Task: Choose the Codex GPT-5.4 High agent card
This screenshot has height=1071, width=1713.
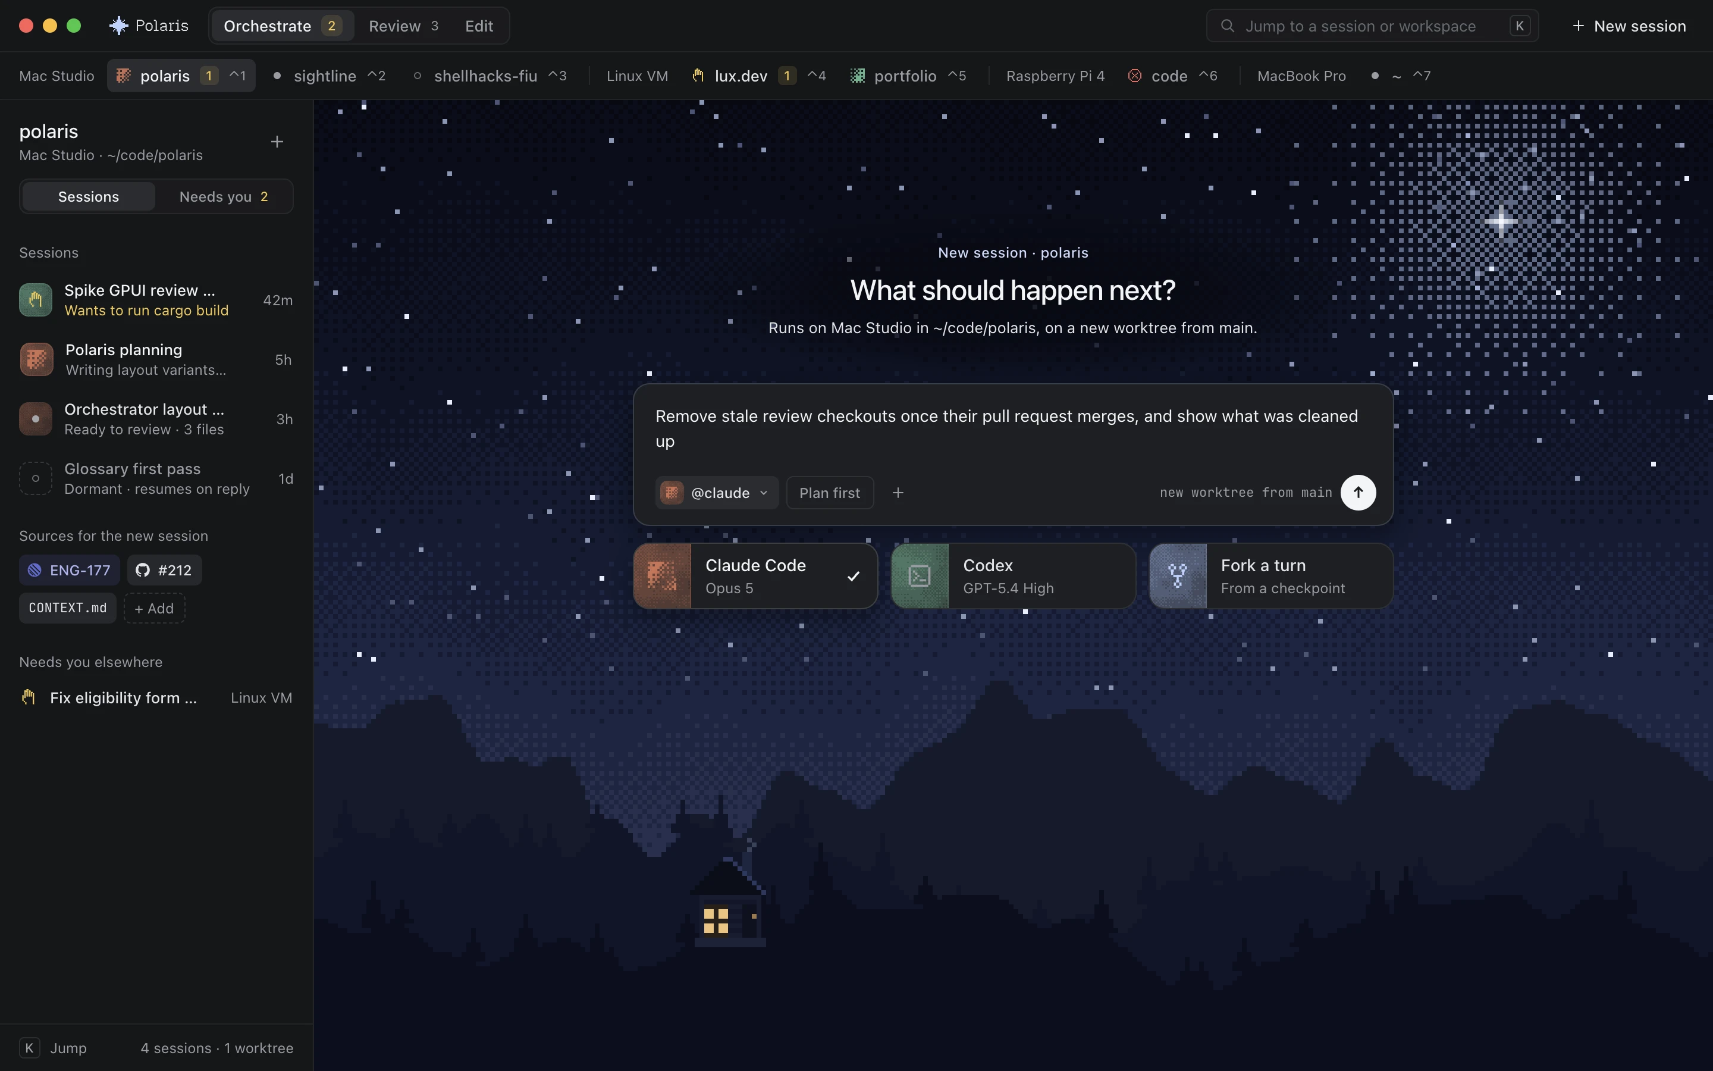Action: 1013,576
